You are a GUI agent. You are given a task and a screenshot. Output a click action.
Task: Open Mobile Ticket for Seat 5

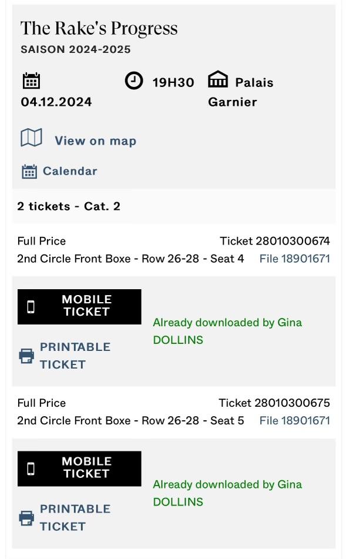(x=79, y=468)
